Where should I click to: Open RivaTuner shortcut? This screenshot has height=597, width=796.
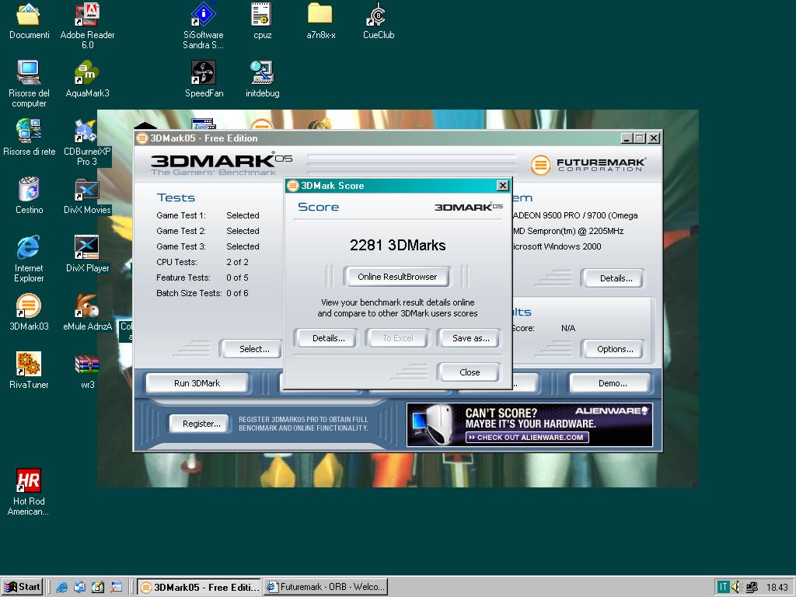(x=29, y=371)
